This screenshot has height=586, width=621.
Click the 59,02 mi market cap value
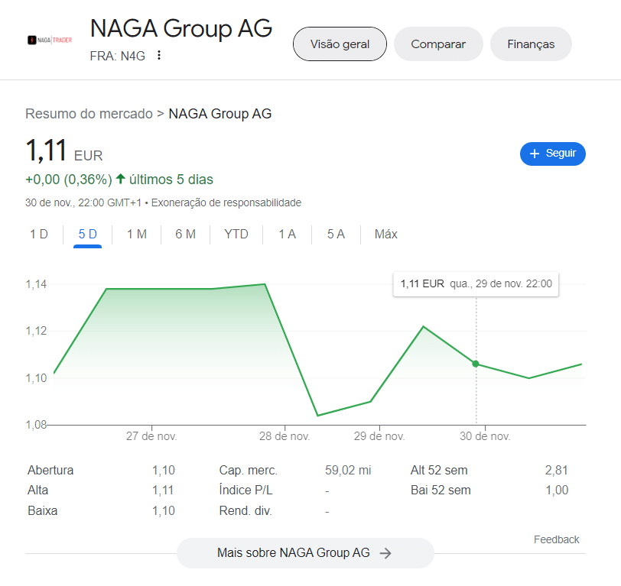point(348,470)
